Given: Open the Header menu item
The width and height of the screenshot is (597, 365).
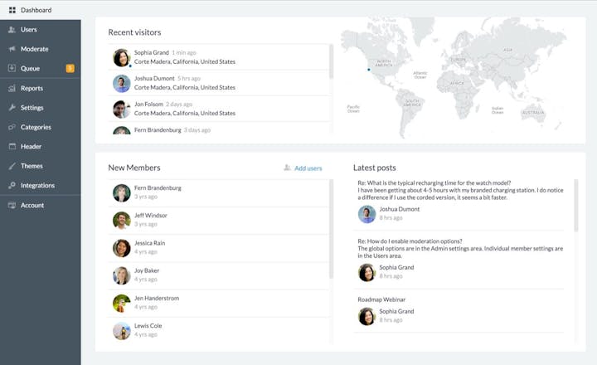Looking at the screenshot, I should click(32, 147).
